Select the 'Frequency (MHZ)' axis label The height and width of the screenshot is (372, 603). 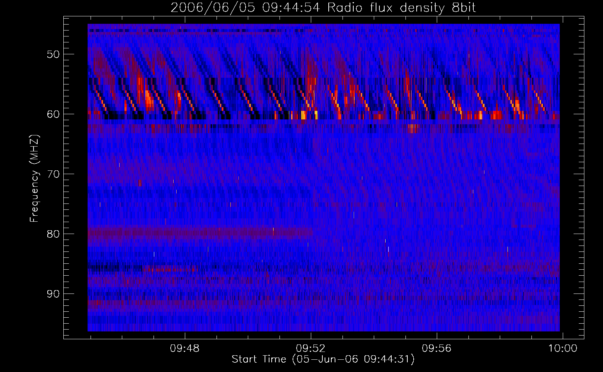[34, 179]
